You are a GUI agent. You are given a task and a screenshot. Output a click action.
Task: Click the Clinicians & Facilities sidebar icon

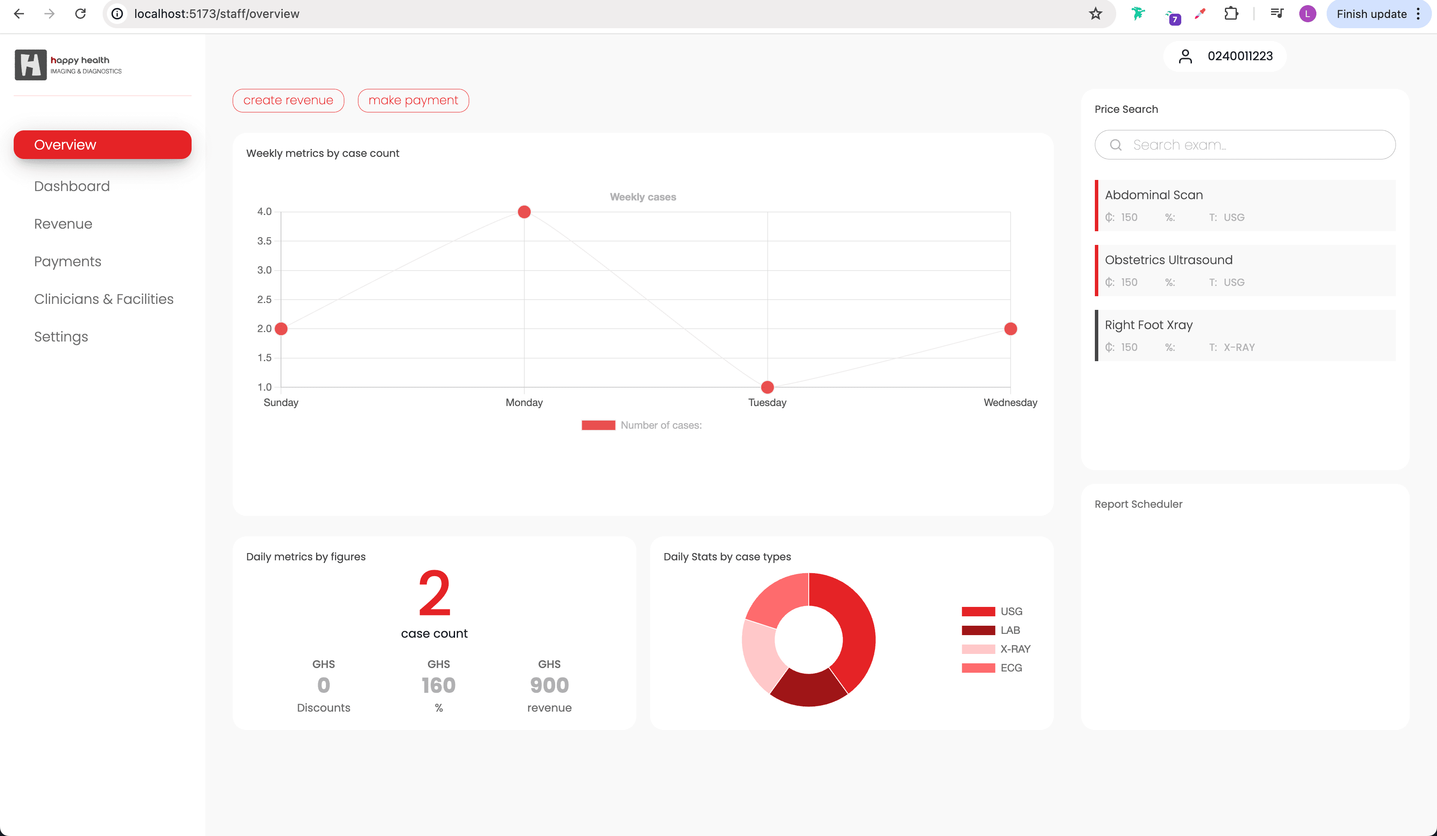pyautogui.click(x=103, y=299)
